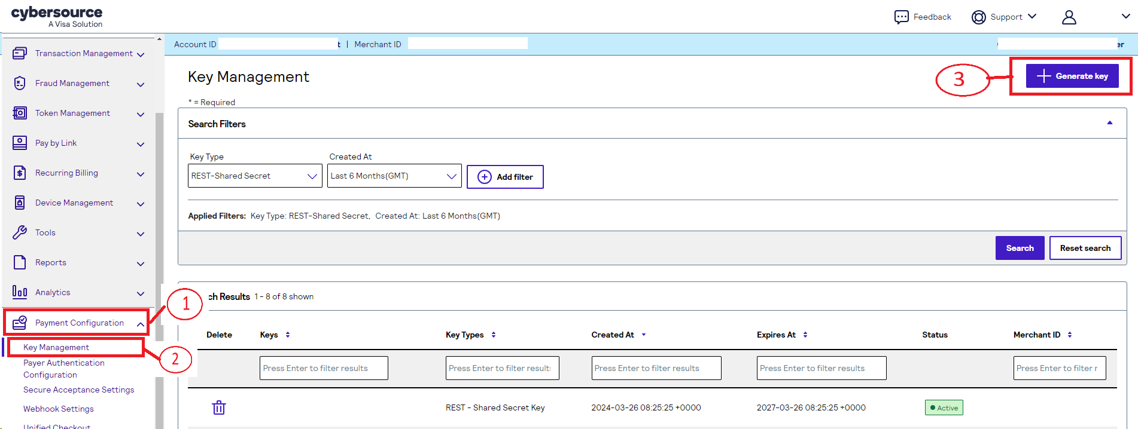Open the Created At dropdown
Image resolution: width=1138 pixels, height=429 pixels.
[394, 176]
